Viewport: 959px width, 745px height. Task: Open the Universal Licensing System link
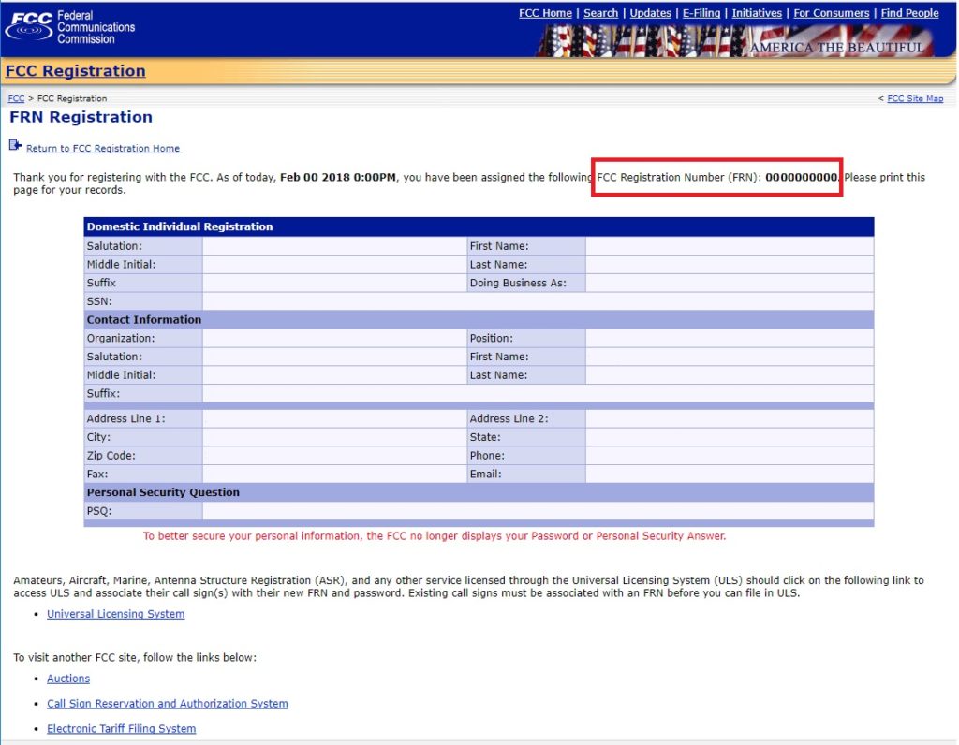point(115,614)
